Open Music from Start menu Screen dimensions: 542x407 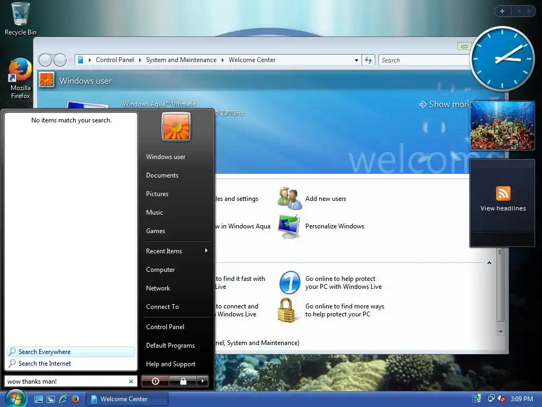click(154, 213)
